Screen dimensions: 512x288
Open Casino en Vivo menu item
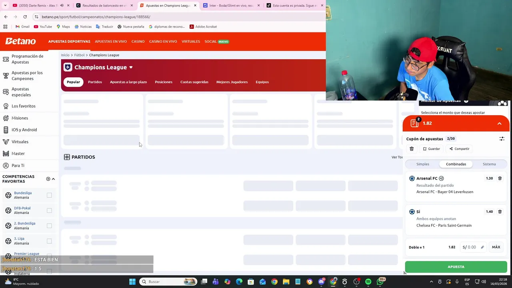(163, 42)
